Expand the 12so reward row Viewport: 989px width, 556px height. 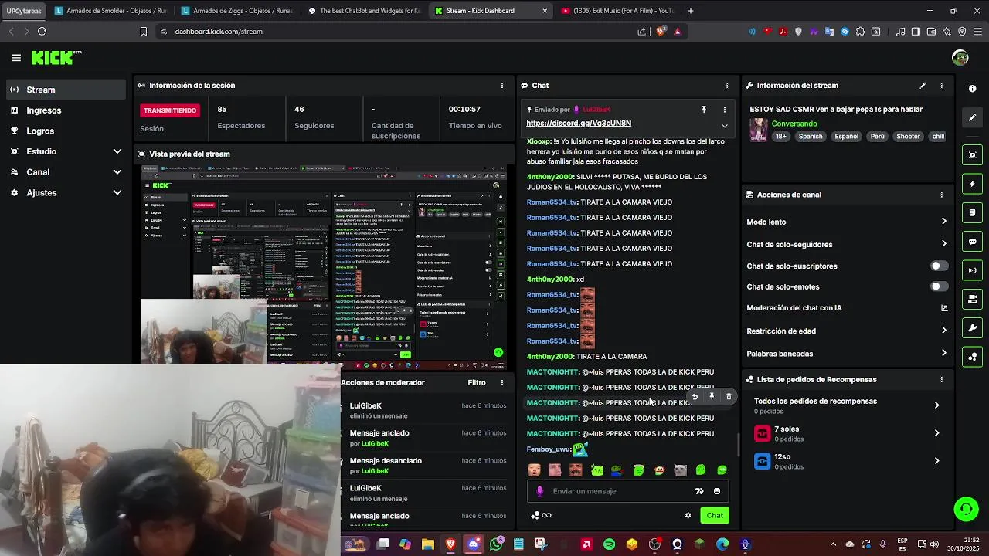tap(936, 461)
